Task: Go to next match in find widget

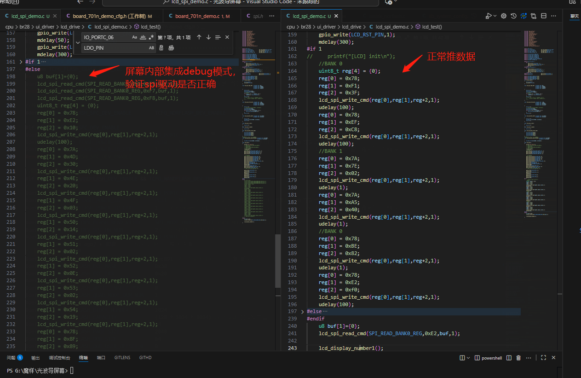Action: click(208, 37)
